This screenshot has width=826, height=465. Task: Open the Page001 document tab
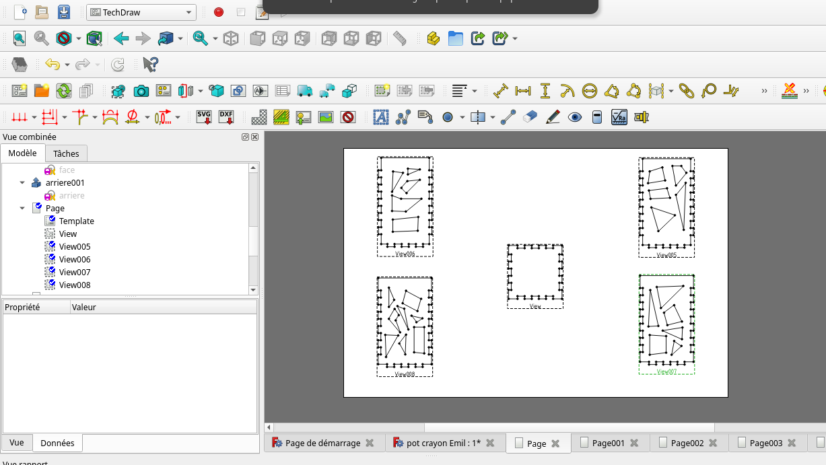609,443
